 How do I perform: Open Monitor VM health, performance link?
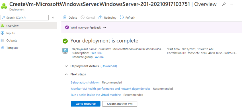110,88
